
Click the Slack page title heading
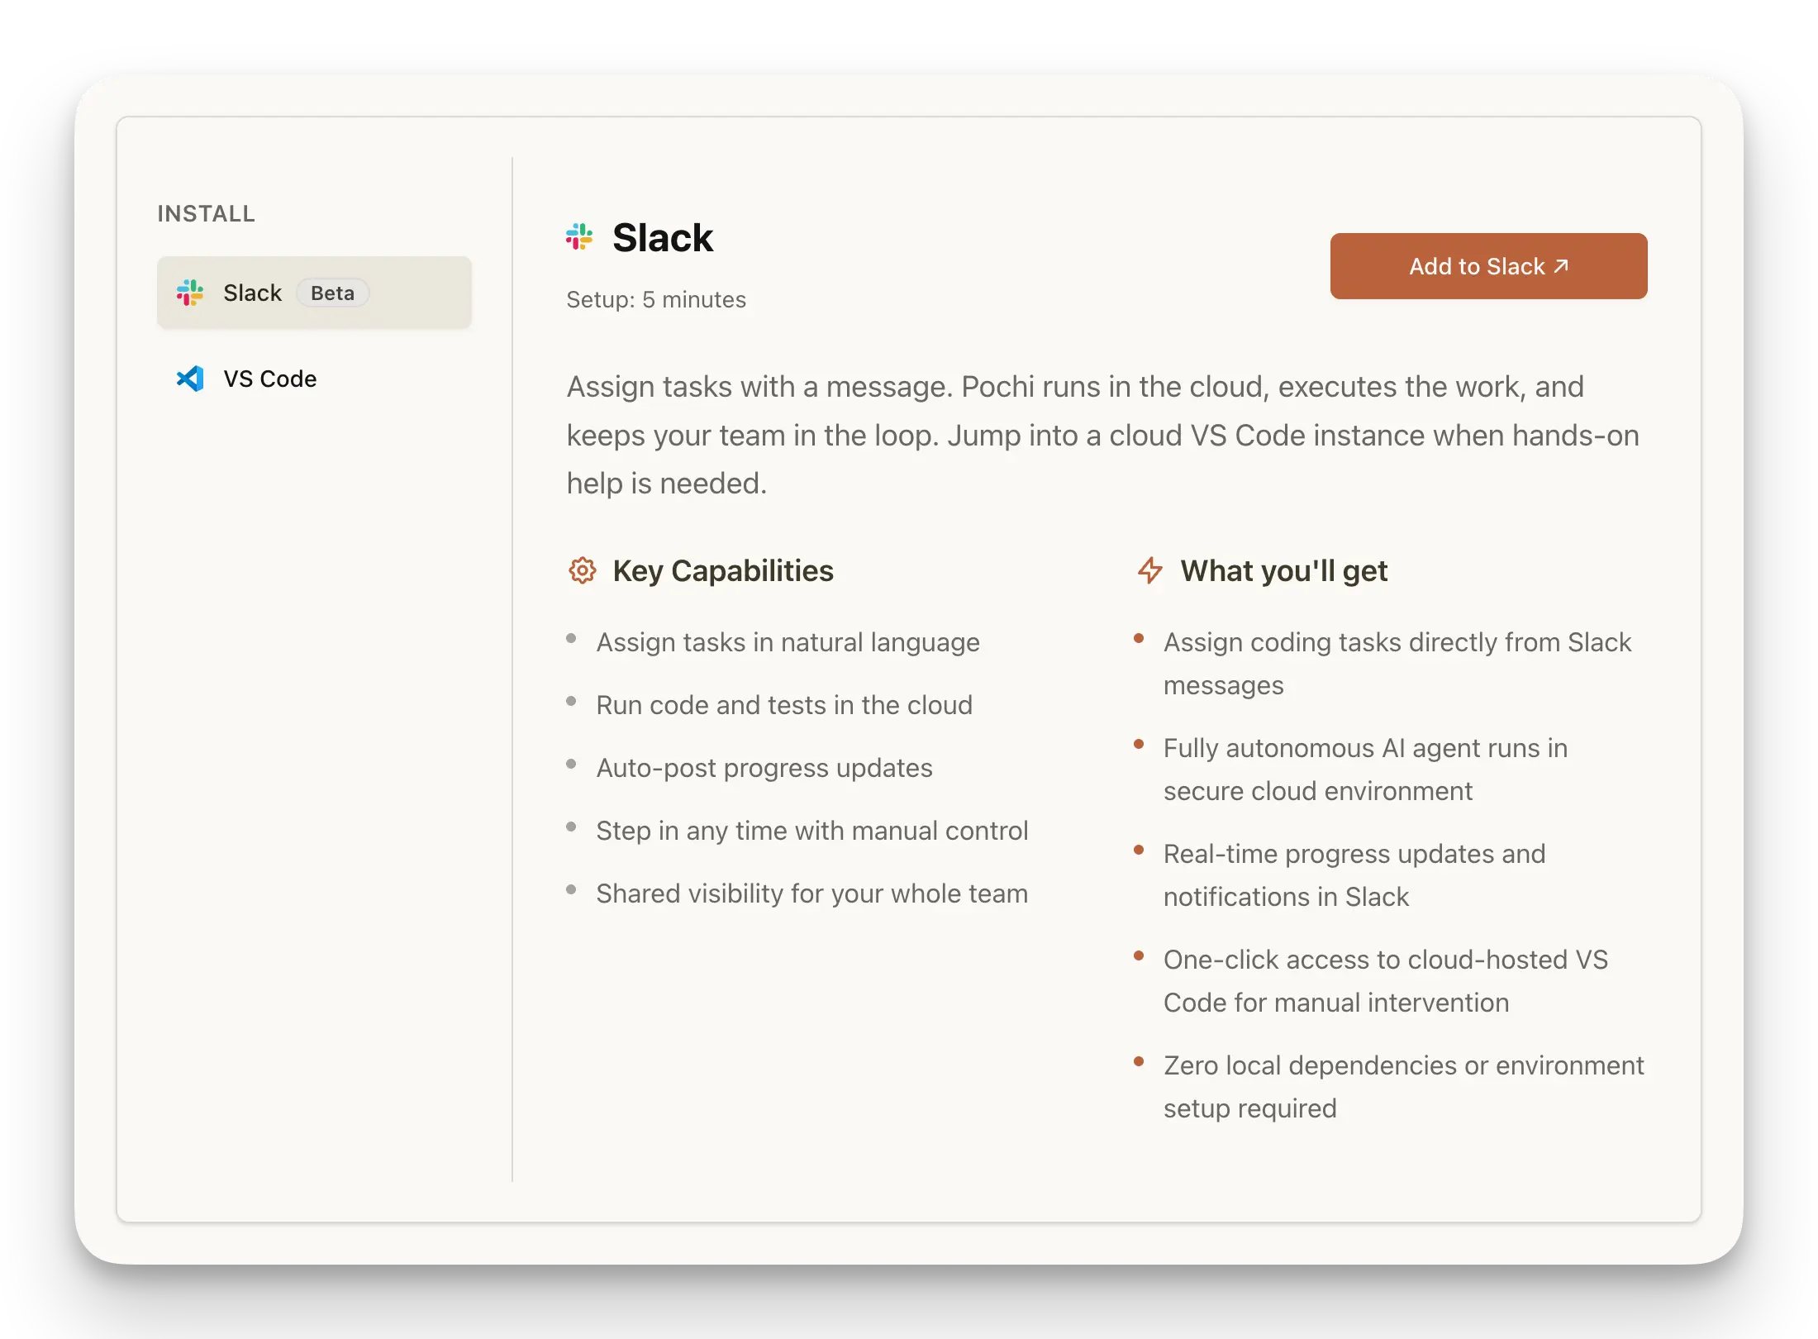tap(663, 238)
